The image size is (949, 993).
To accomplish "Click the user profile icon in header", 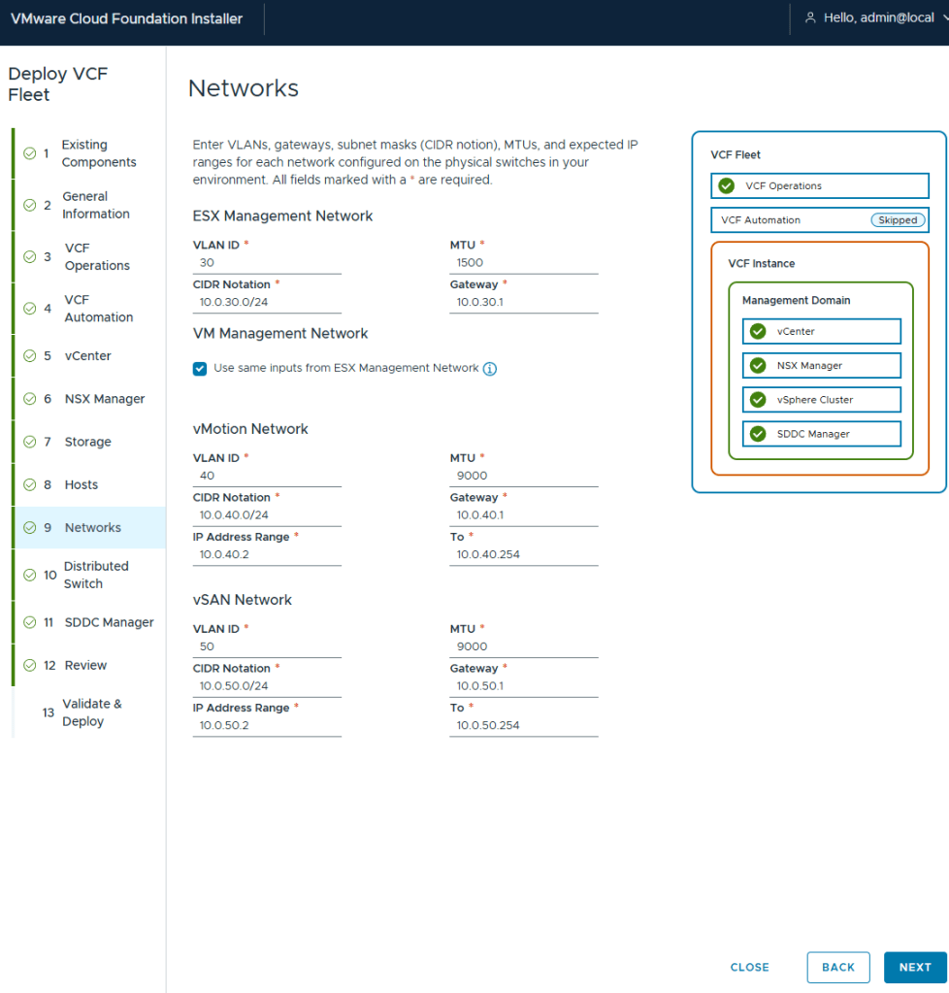I will tap(810, 18).
